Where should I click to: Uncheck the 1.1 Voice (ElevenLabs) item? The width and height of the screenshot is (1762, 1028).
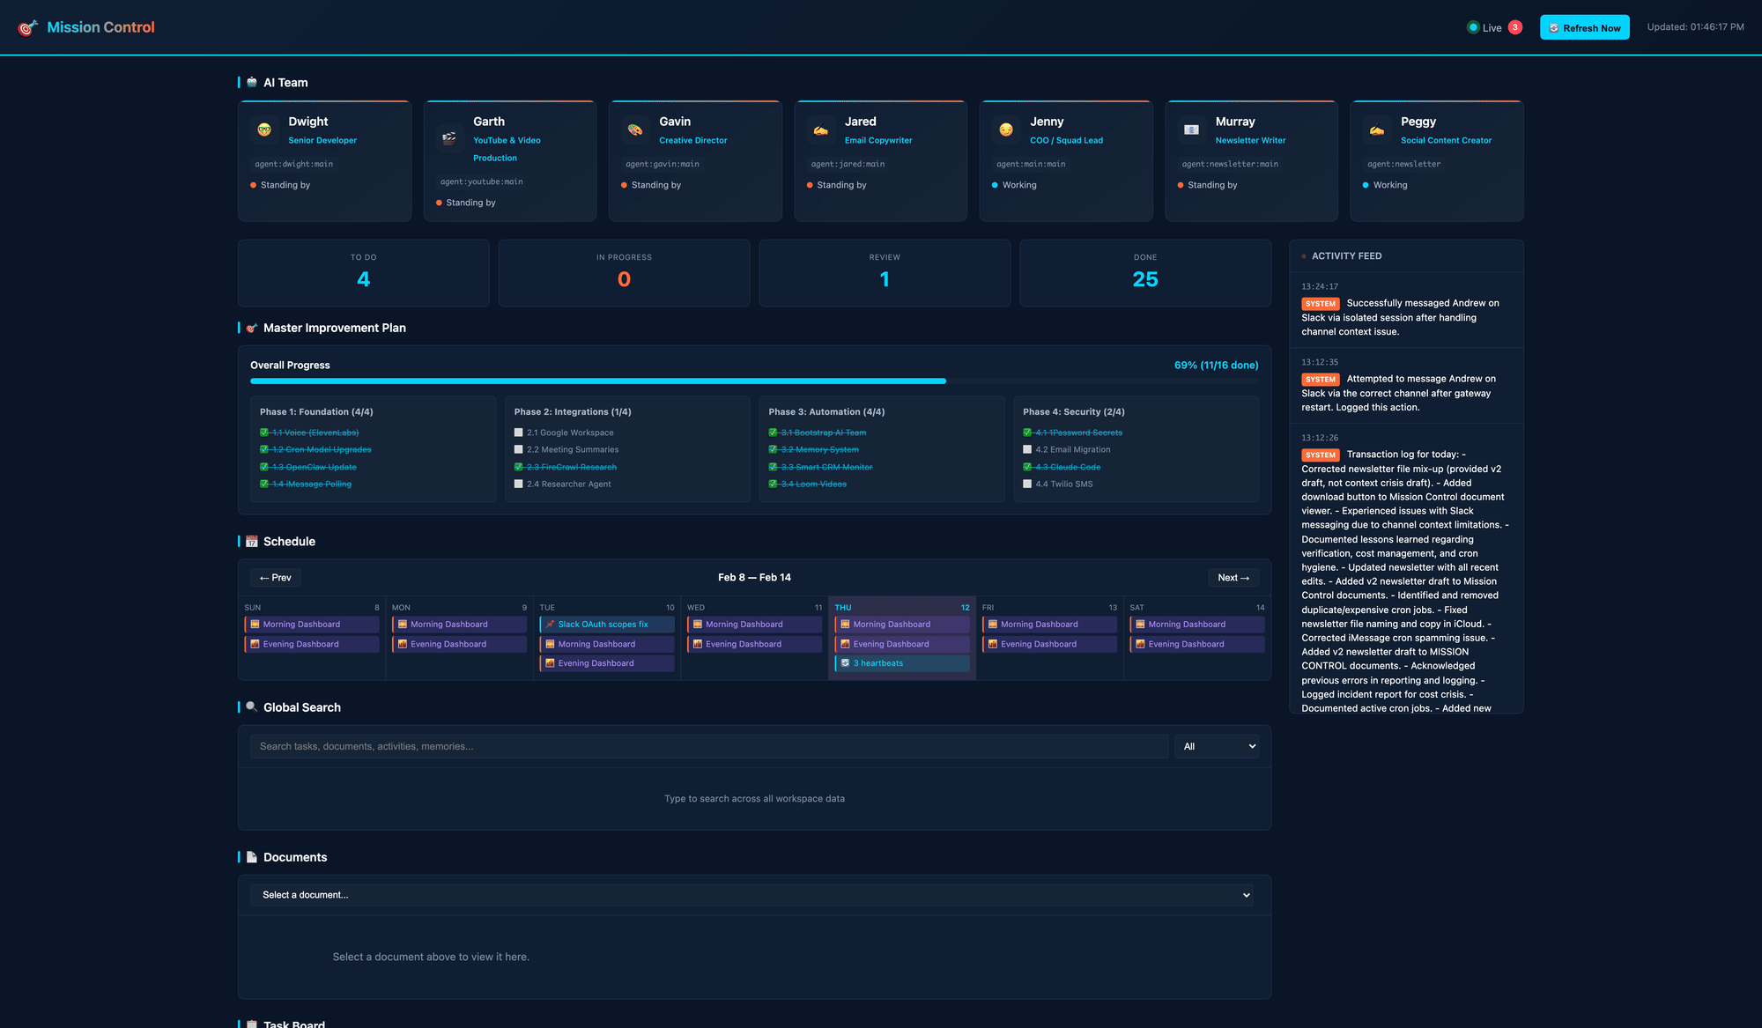[264, 433]
